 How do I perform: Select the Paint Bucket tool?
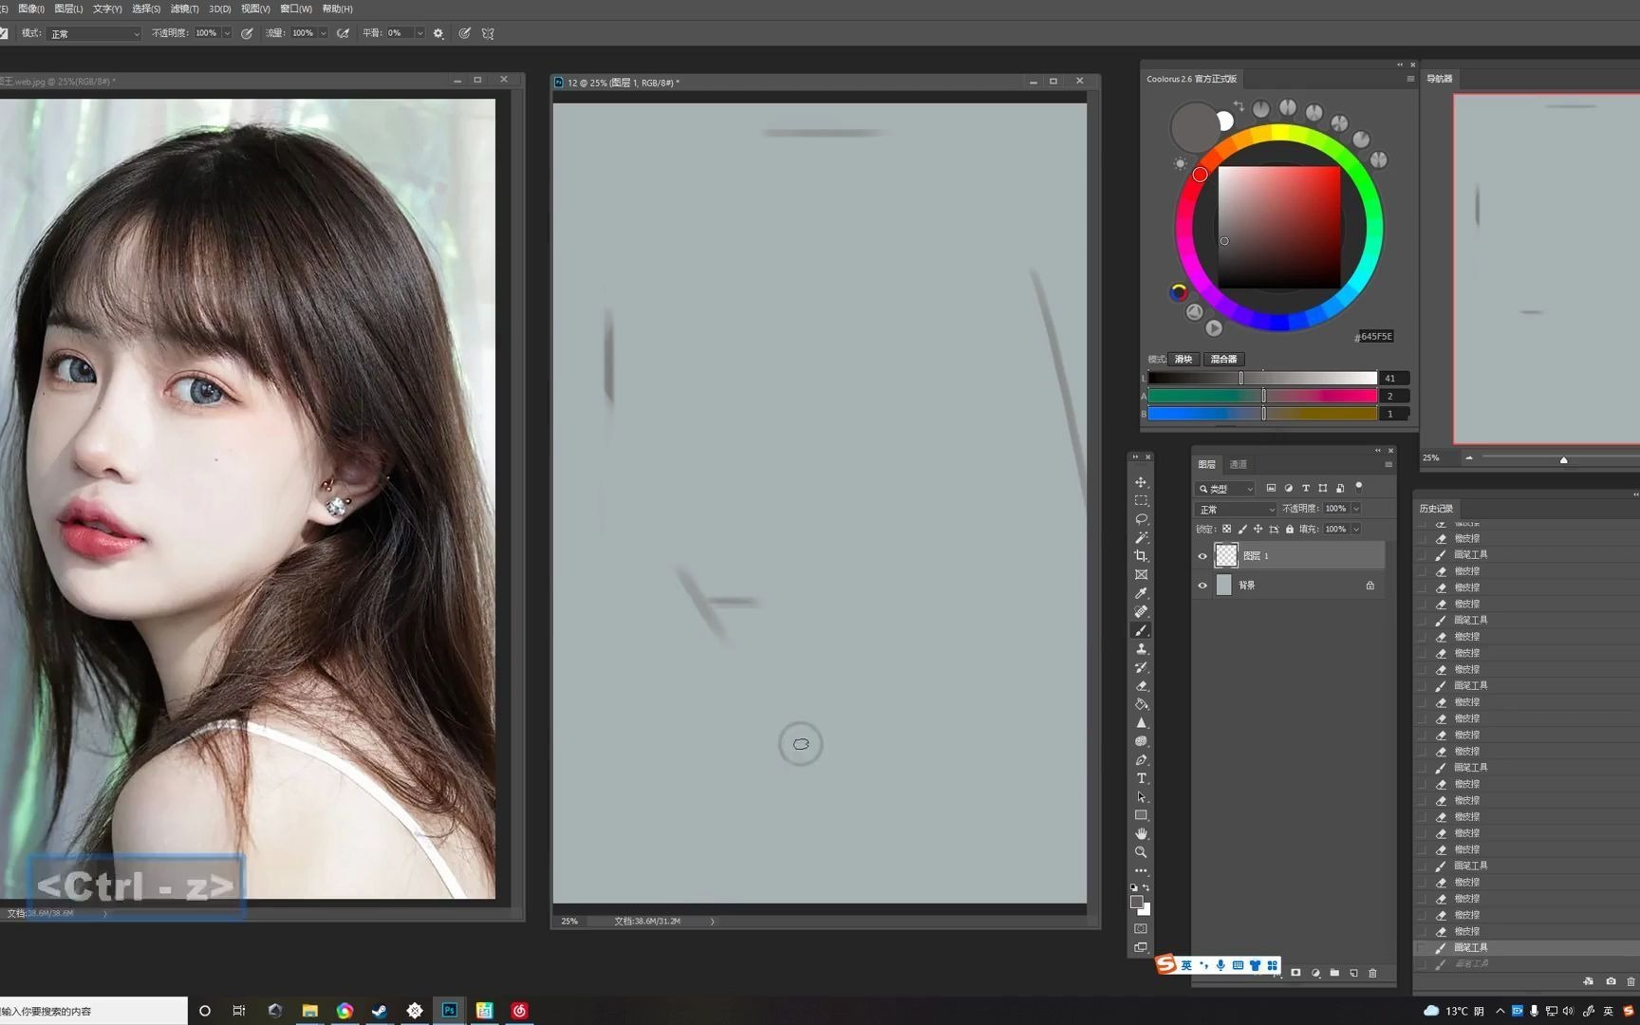1141,704
